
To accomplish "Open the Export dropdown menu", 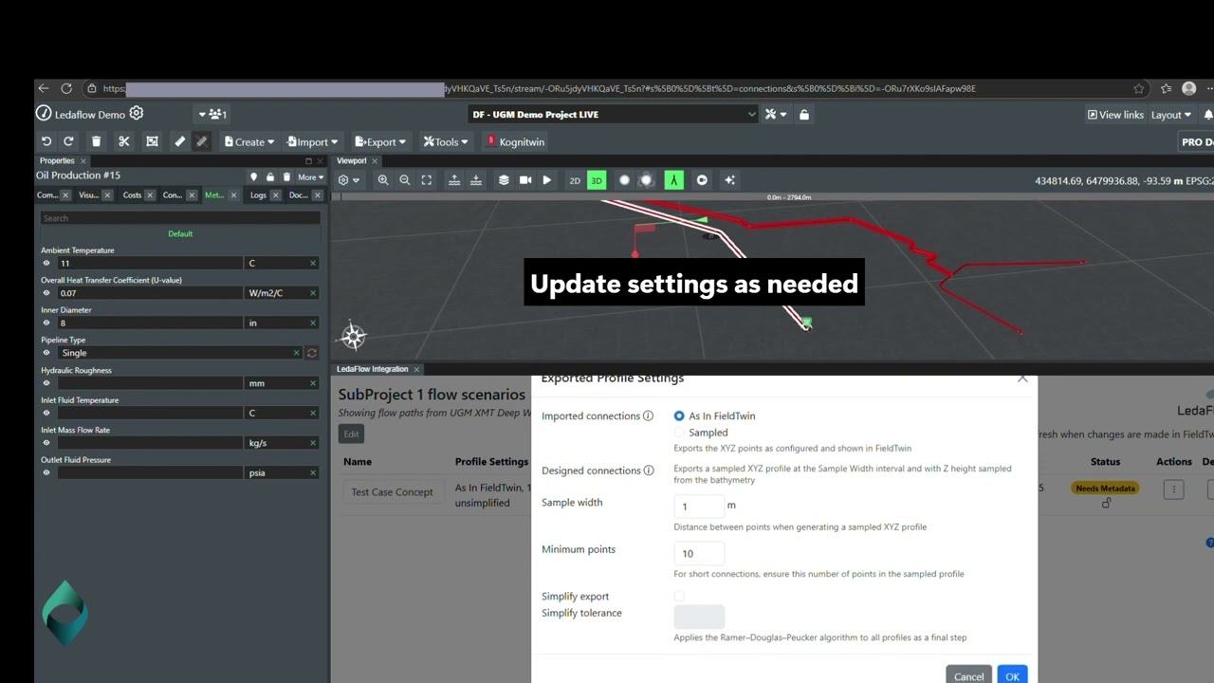I will pos(380,142).
